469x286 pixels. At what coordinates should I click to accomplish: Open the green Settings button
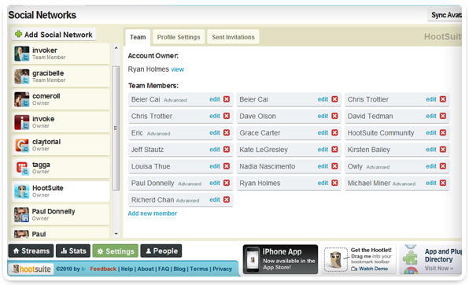coord(116,251)
